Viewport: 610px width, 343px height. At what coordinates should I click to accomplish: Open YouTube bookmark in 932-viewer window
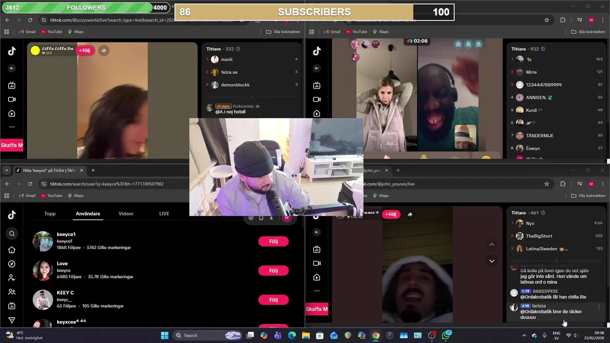(x=356, y=32)
